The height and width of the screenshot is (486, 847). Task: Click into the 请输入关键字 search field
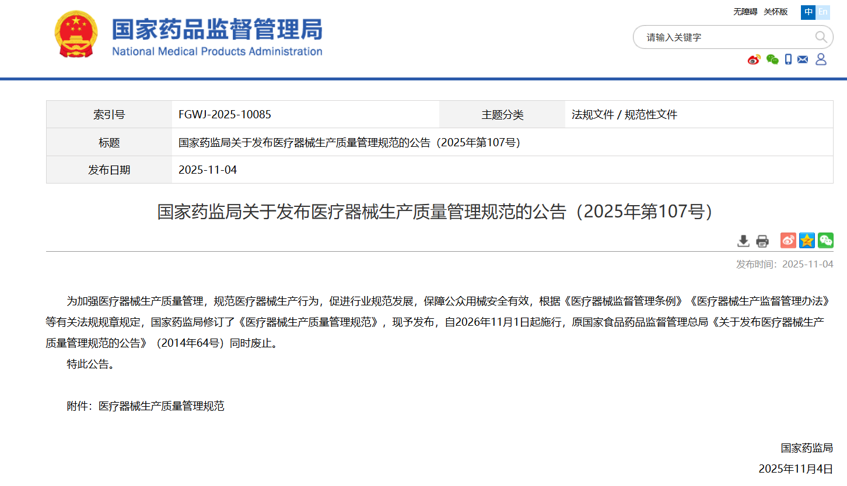point(723,37)
